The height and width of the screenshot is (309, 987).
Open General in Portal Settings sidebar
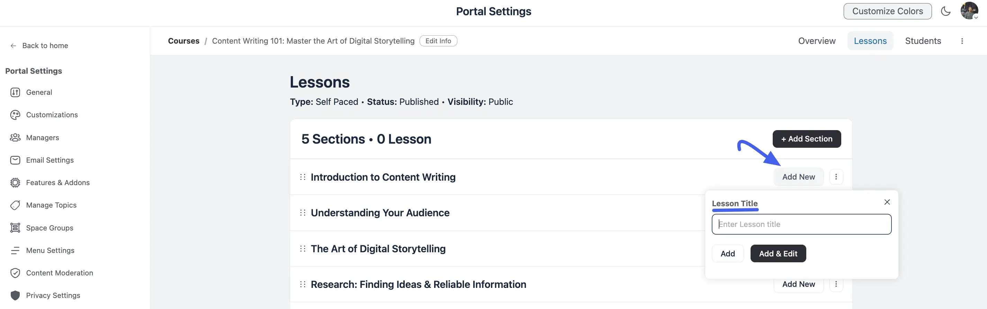(x=39, y=92)
